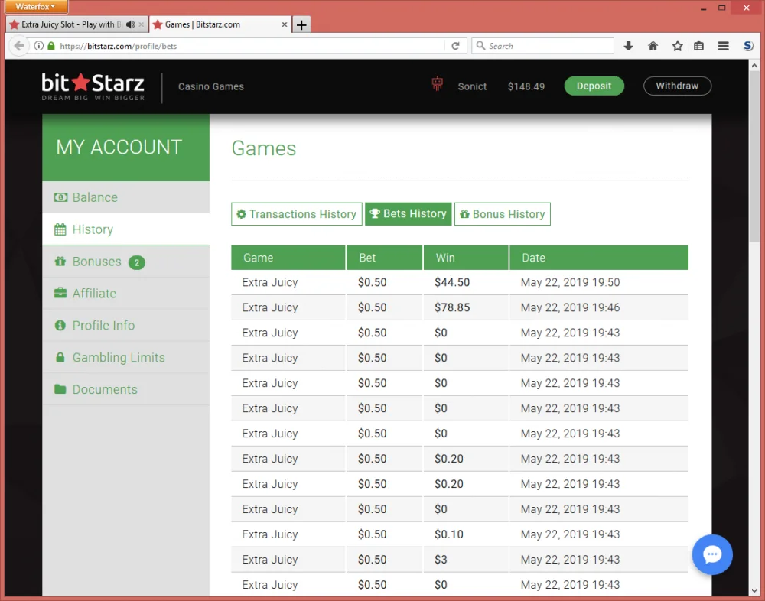765x601 pixels.
Task: Open Affiliate in account sidebar
Action: [126, 293]
